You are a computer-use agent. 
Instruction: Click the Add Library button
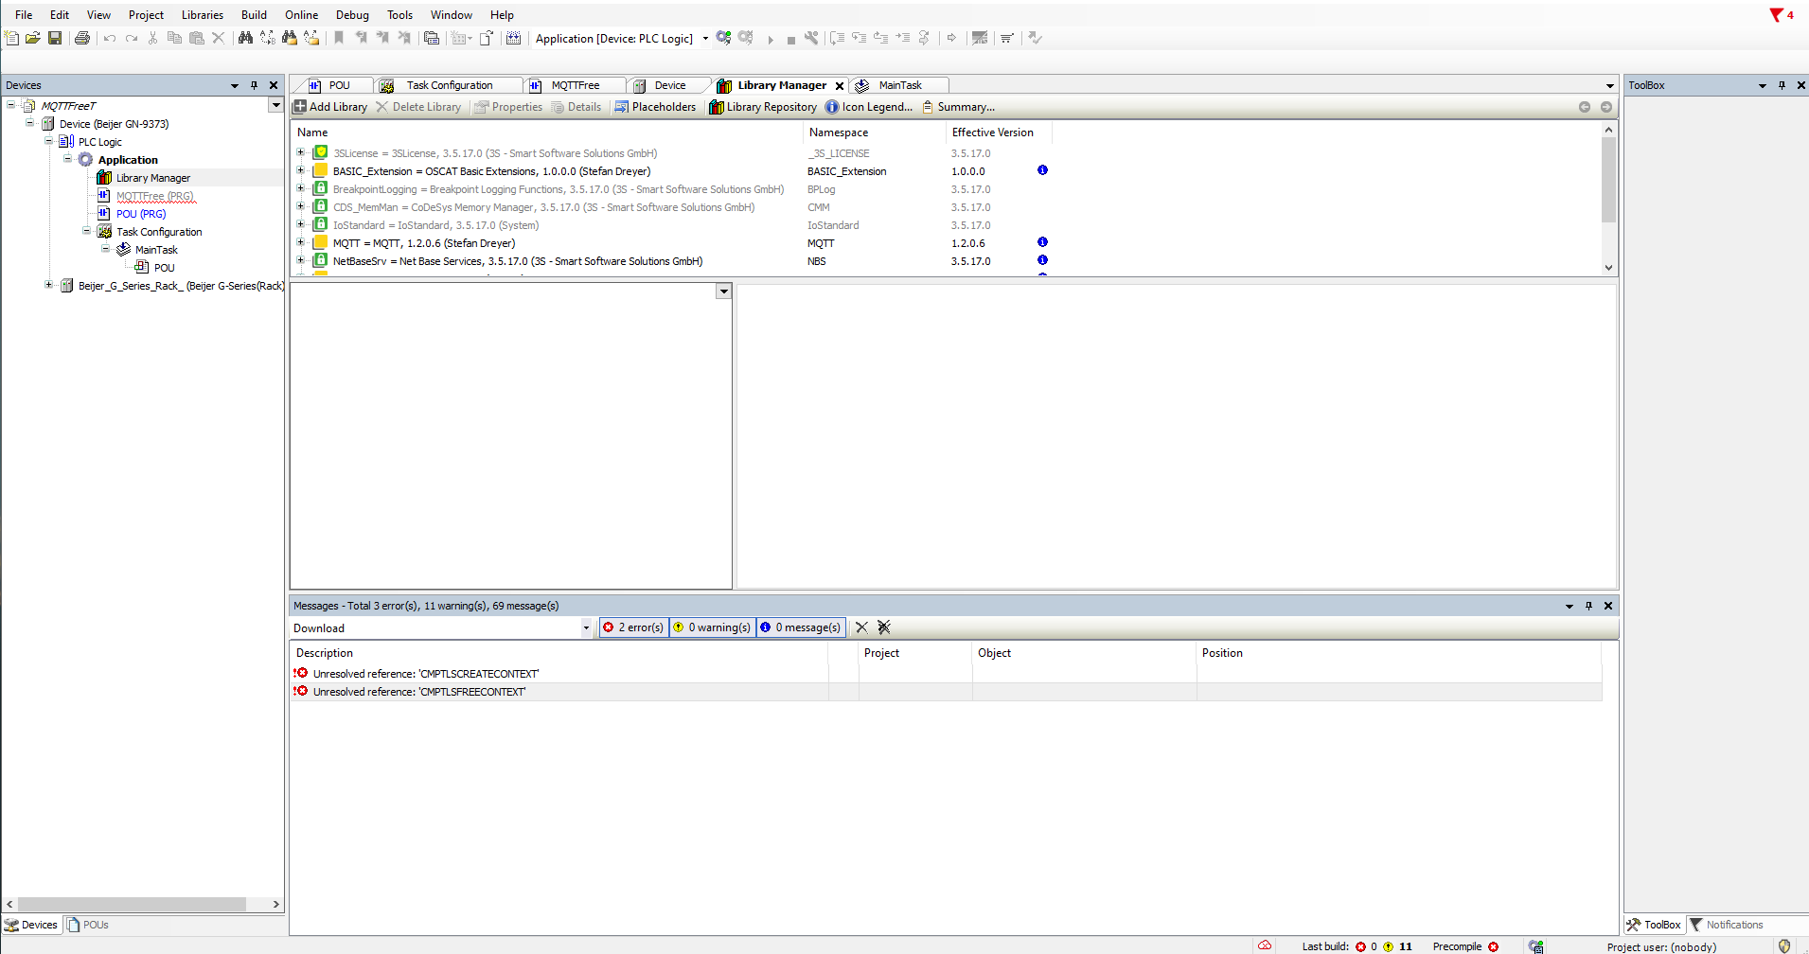[x=330, y=107]
